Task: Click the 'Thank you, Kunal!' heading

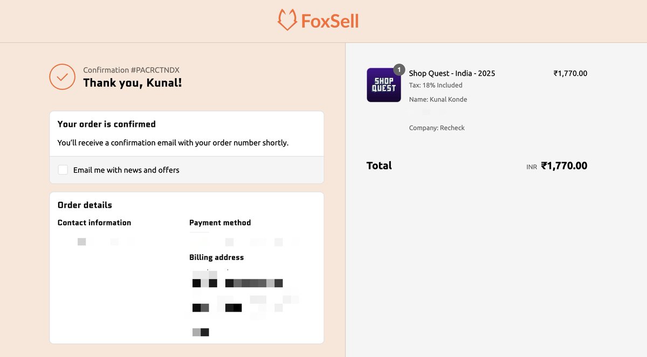Action: [132, 83]
